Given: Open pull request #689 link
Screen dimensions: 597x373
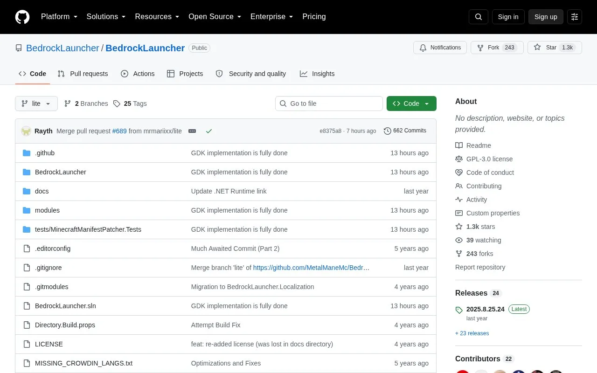Looking at the screenshot, I should click(119, 131).
